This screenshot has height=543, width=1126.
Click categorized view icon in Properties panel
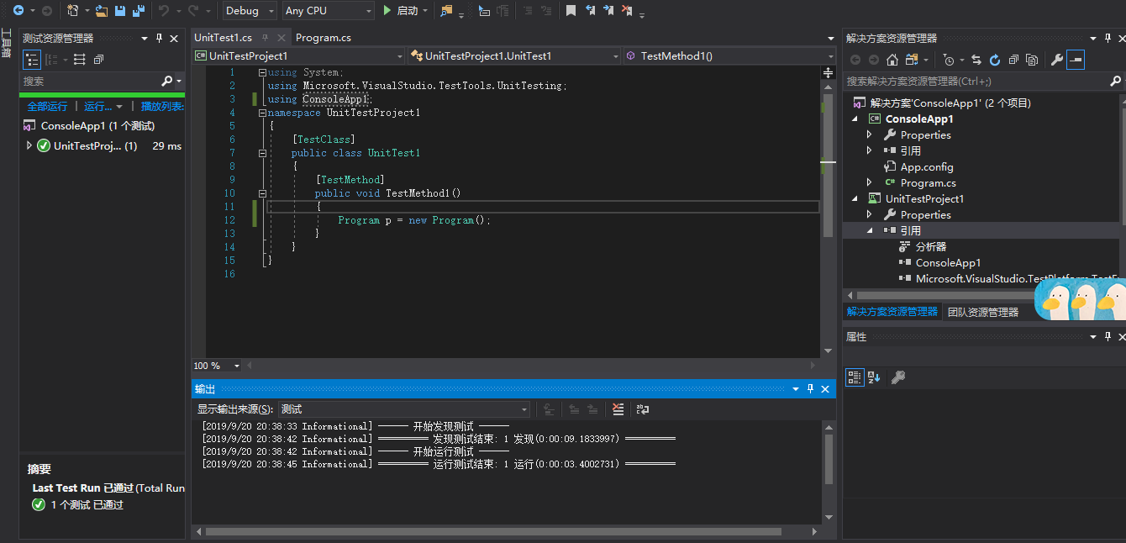point(855,377)
